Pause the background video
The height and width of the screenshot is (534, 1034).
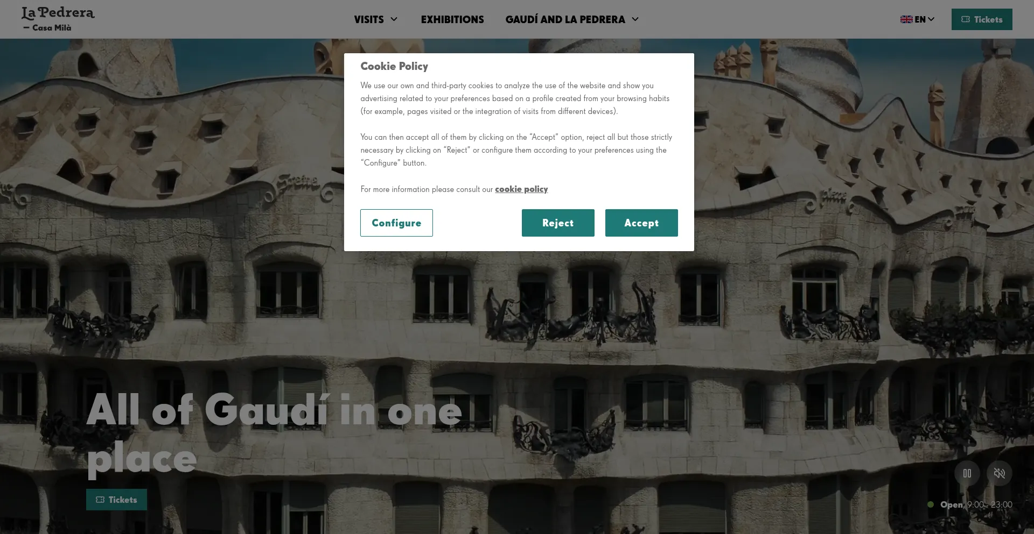click(x=967, y=473)
